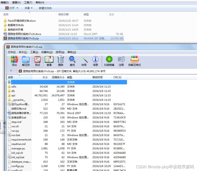
Task: Open Explorer 帮助(H) menu
Action: [40, 2]
